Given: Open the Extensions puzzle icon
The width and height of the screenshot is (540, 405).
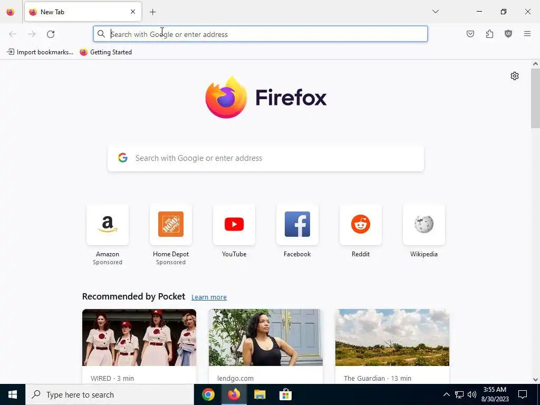Looking at the screenshot, I should (489, 34).
